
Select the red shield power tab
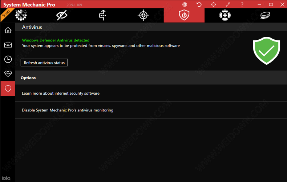[x=184, y=15]
